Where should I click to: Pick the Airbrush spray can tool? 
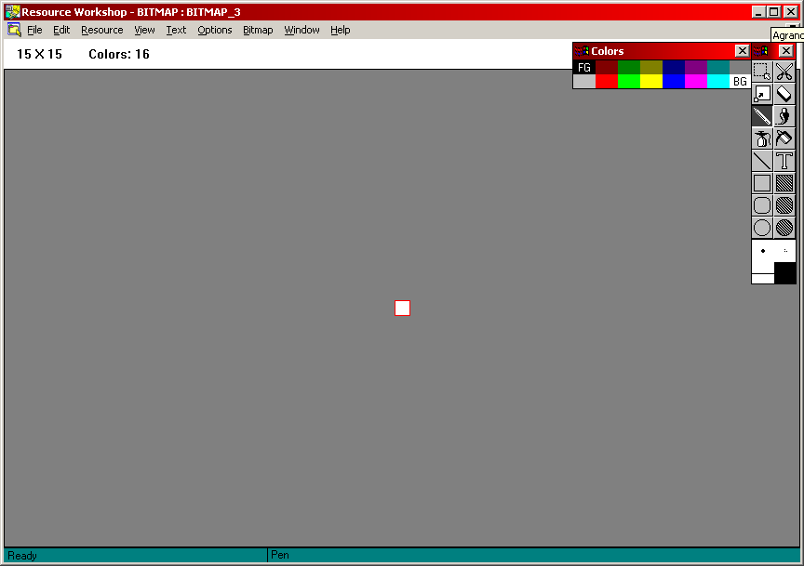point(762,138)
